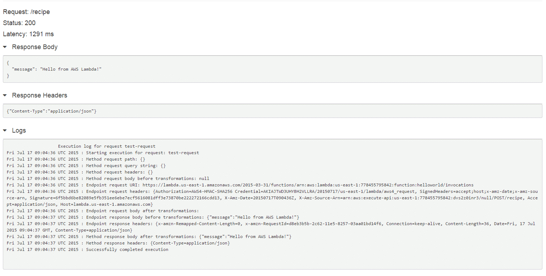Collapse the Logs section triangle

(x=5, y=130)
